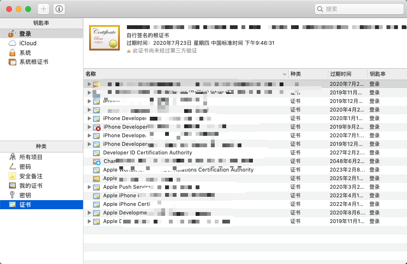Open the 我的证书 category
407x264 pixels.
31,186
